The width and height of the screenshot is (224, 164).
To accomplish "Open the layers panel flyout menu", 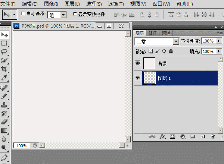I will tap(220, 33).
